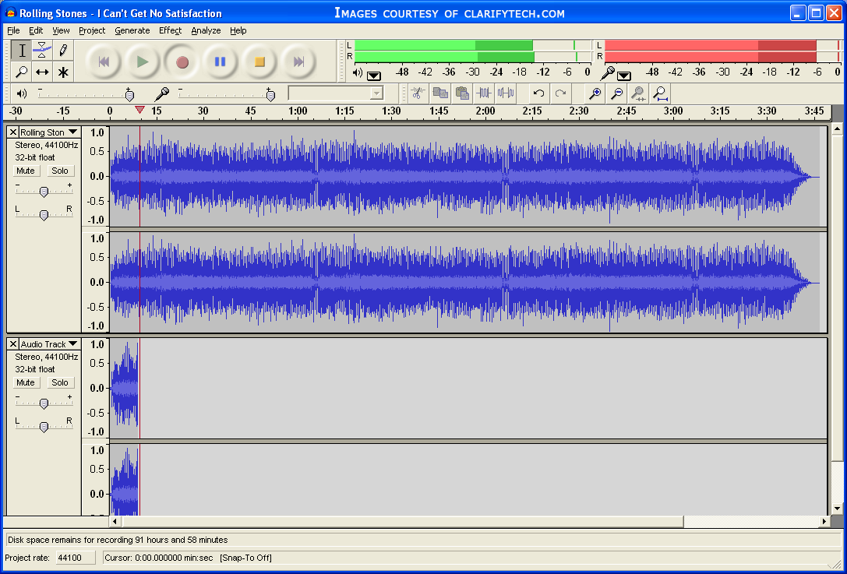Screen dimensions: 847x574
Task: Click the Cut scissors icon
Action: coord(417,93)
